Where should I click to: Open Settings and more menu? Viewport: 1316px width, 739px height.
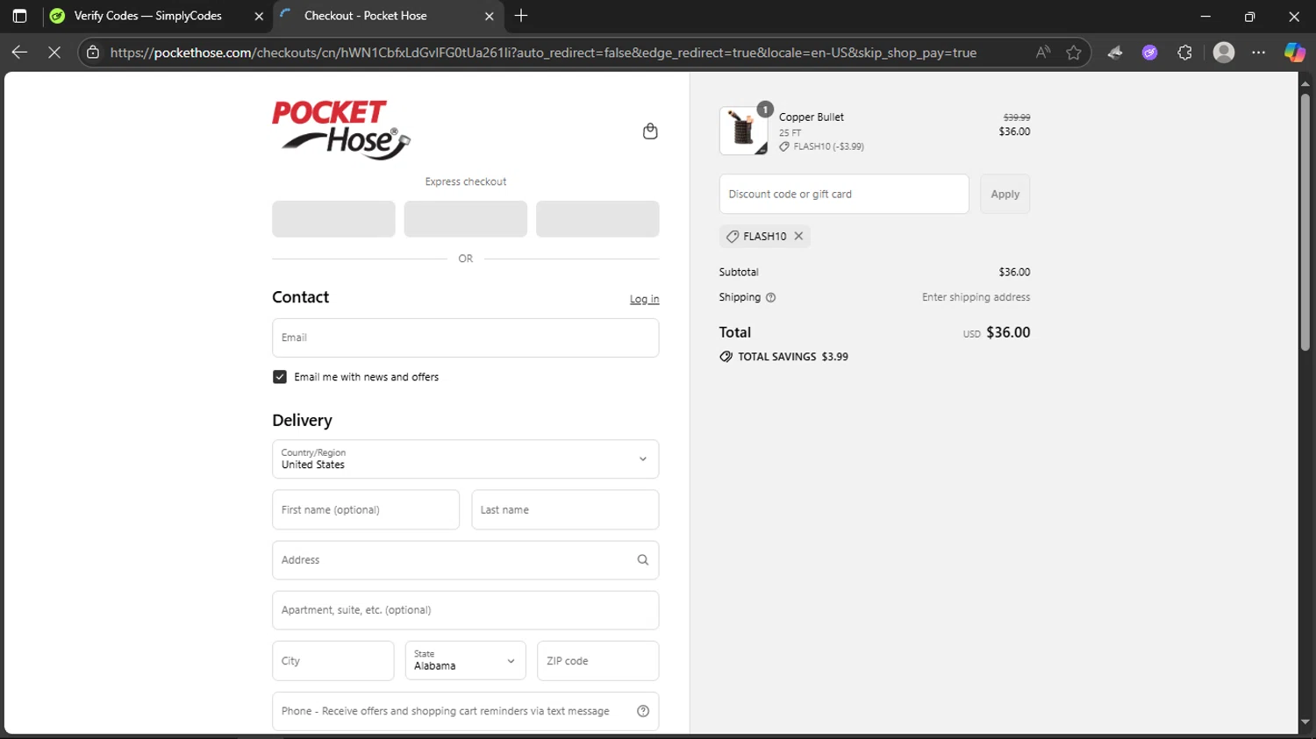(1259, 53)
